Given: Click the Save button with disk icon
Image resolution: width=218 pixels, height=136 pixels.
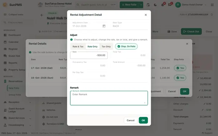Looking at the screenshot, I should (x=172, y=31).
